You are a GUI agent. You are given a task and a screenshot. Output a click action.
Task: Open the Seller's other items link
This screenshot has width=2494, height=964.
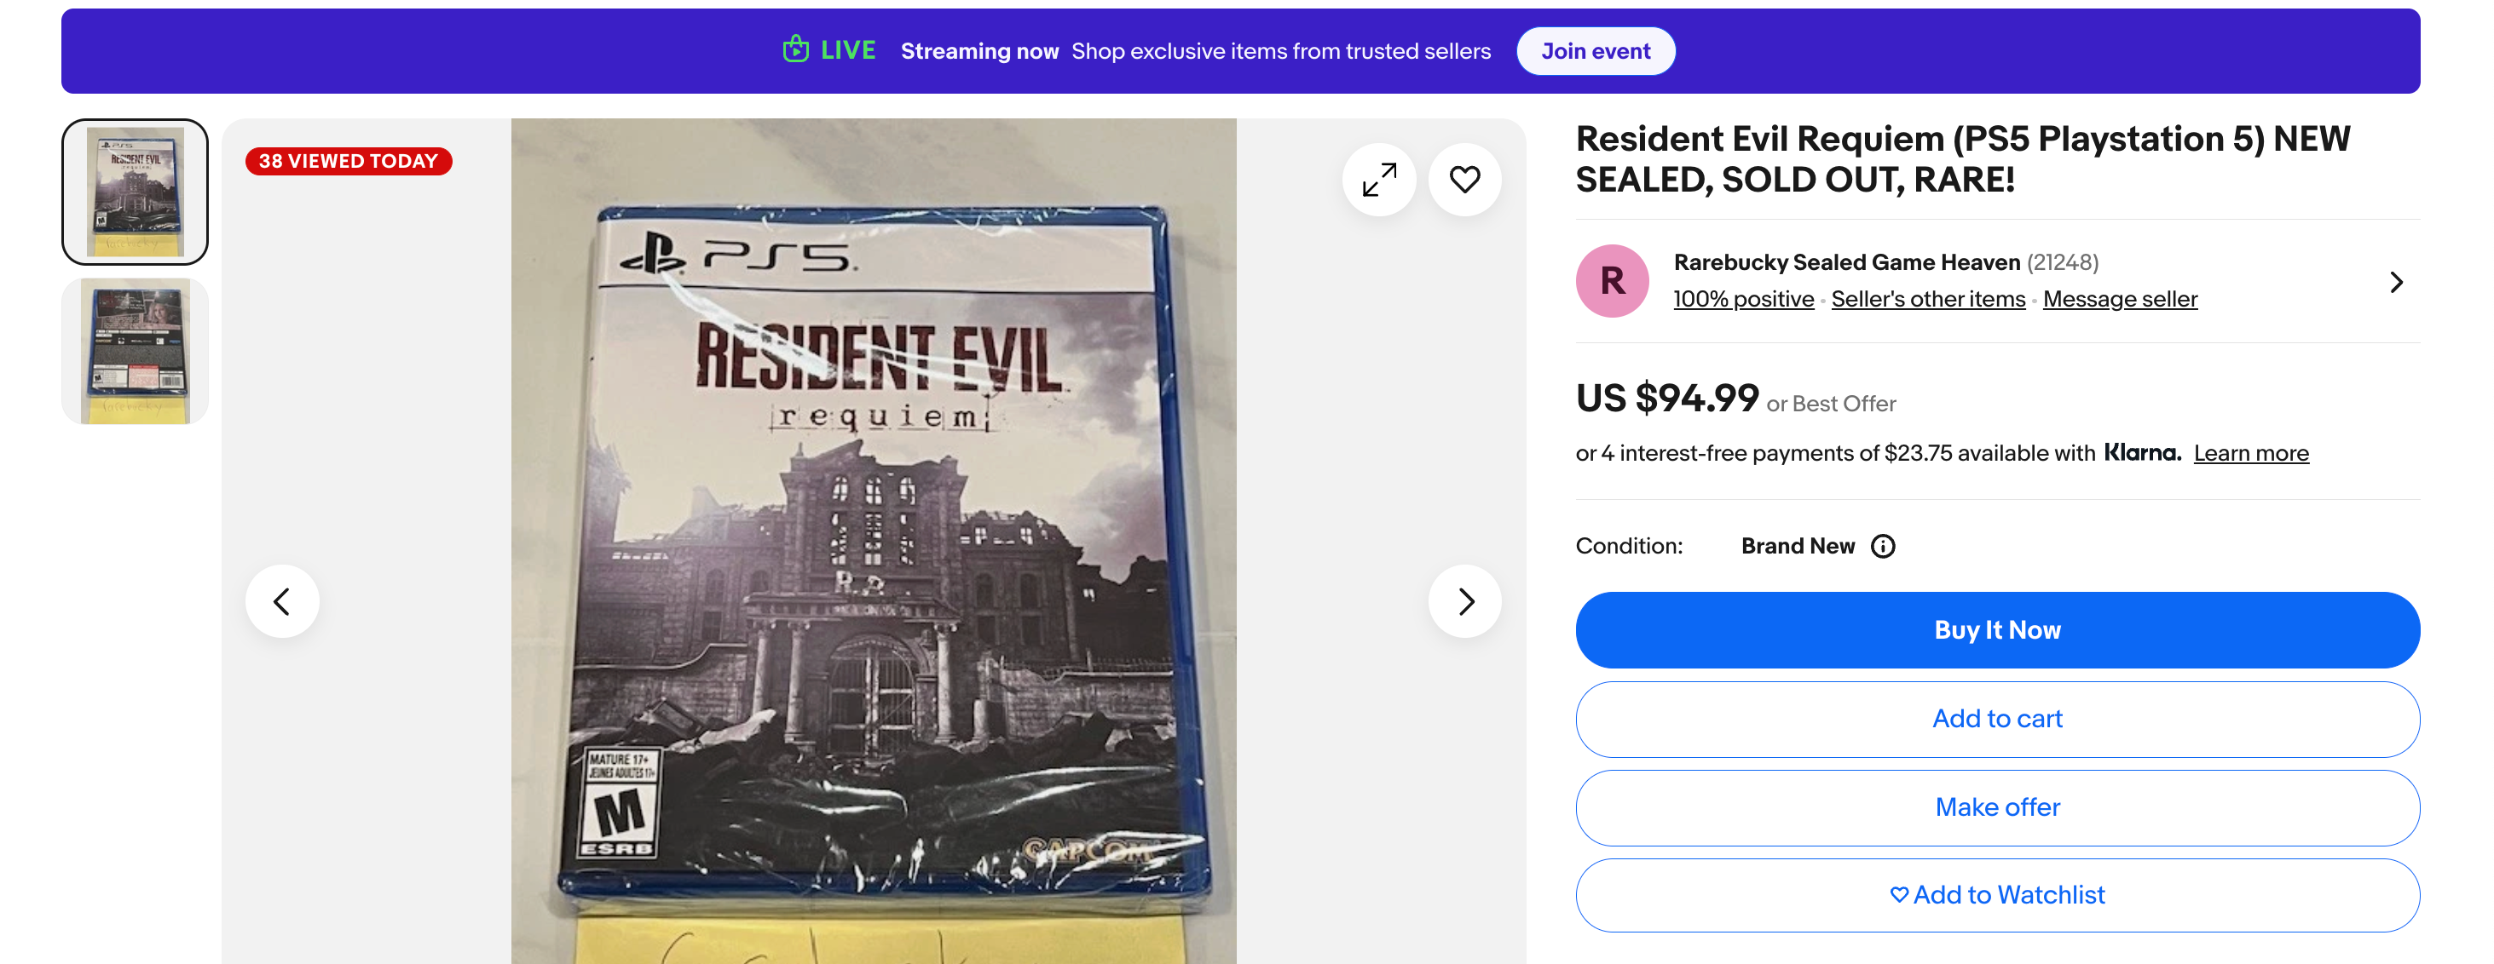coord(1928,300)
